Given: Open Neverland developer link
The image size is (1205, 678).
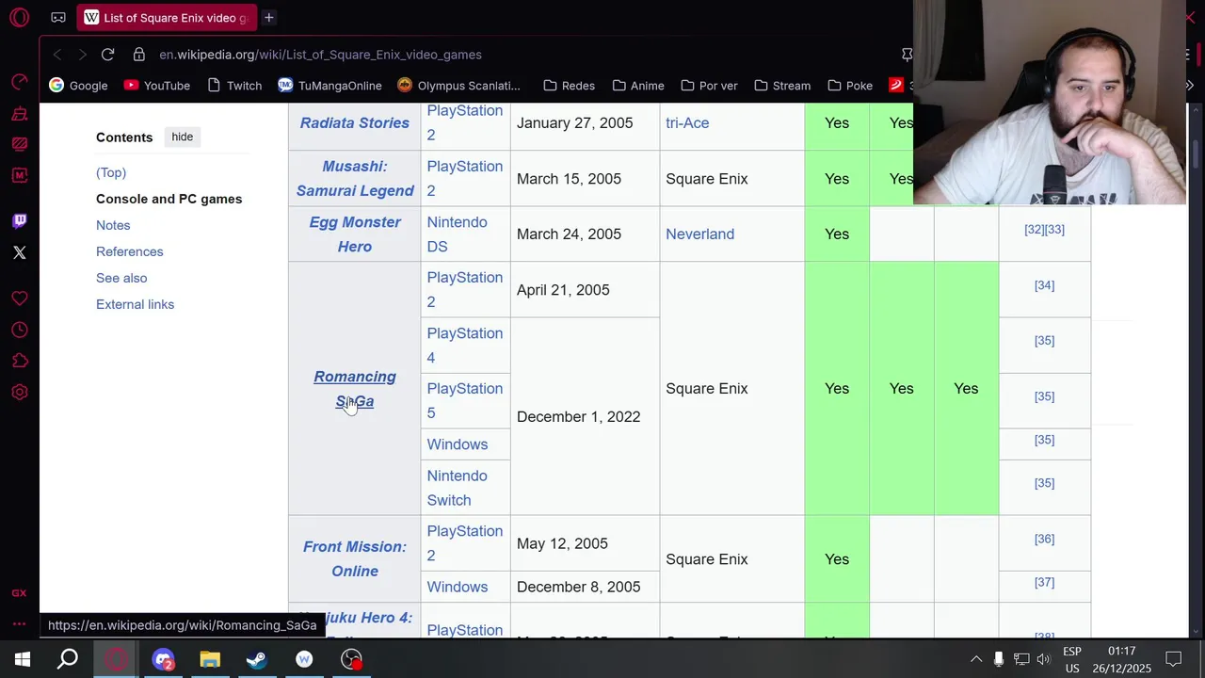Looking at the screenshot, I should [x=699, y=234].
